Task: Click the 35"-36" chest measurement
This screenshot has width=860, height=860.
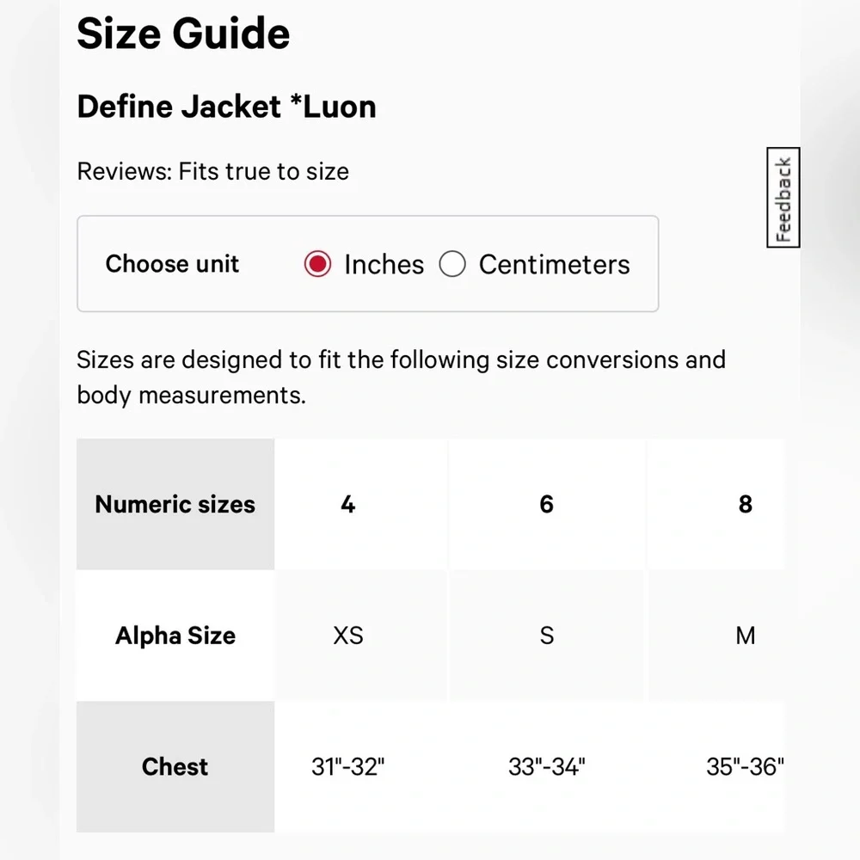Action: [x=745, y=766]
